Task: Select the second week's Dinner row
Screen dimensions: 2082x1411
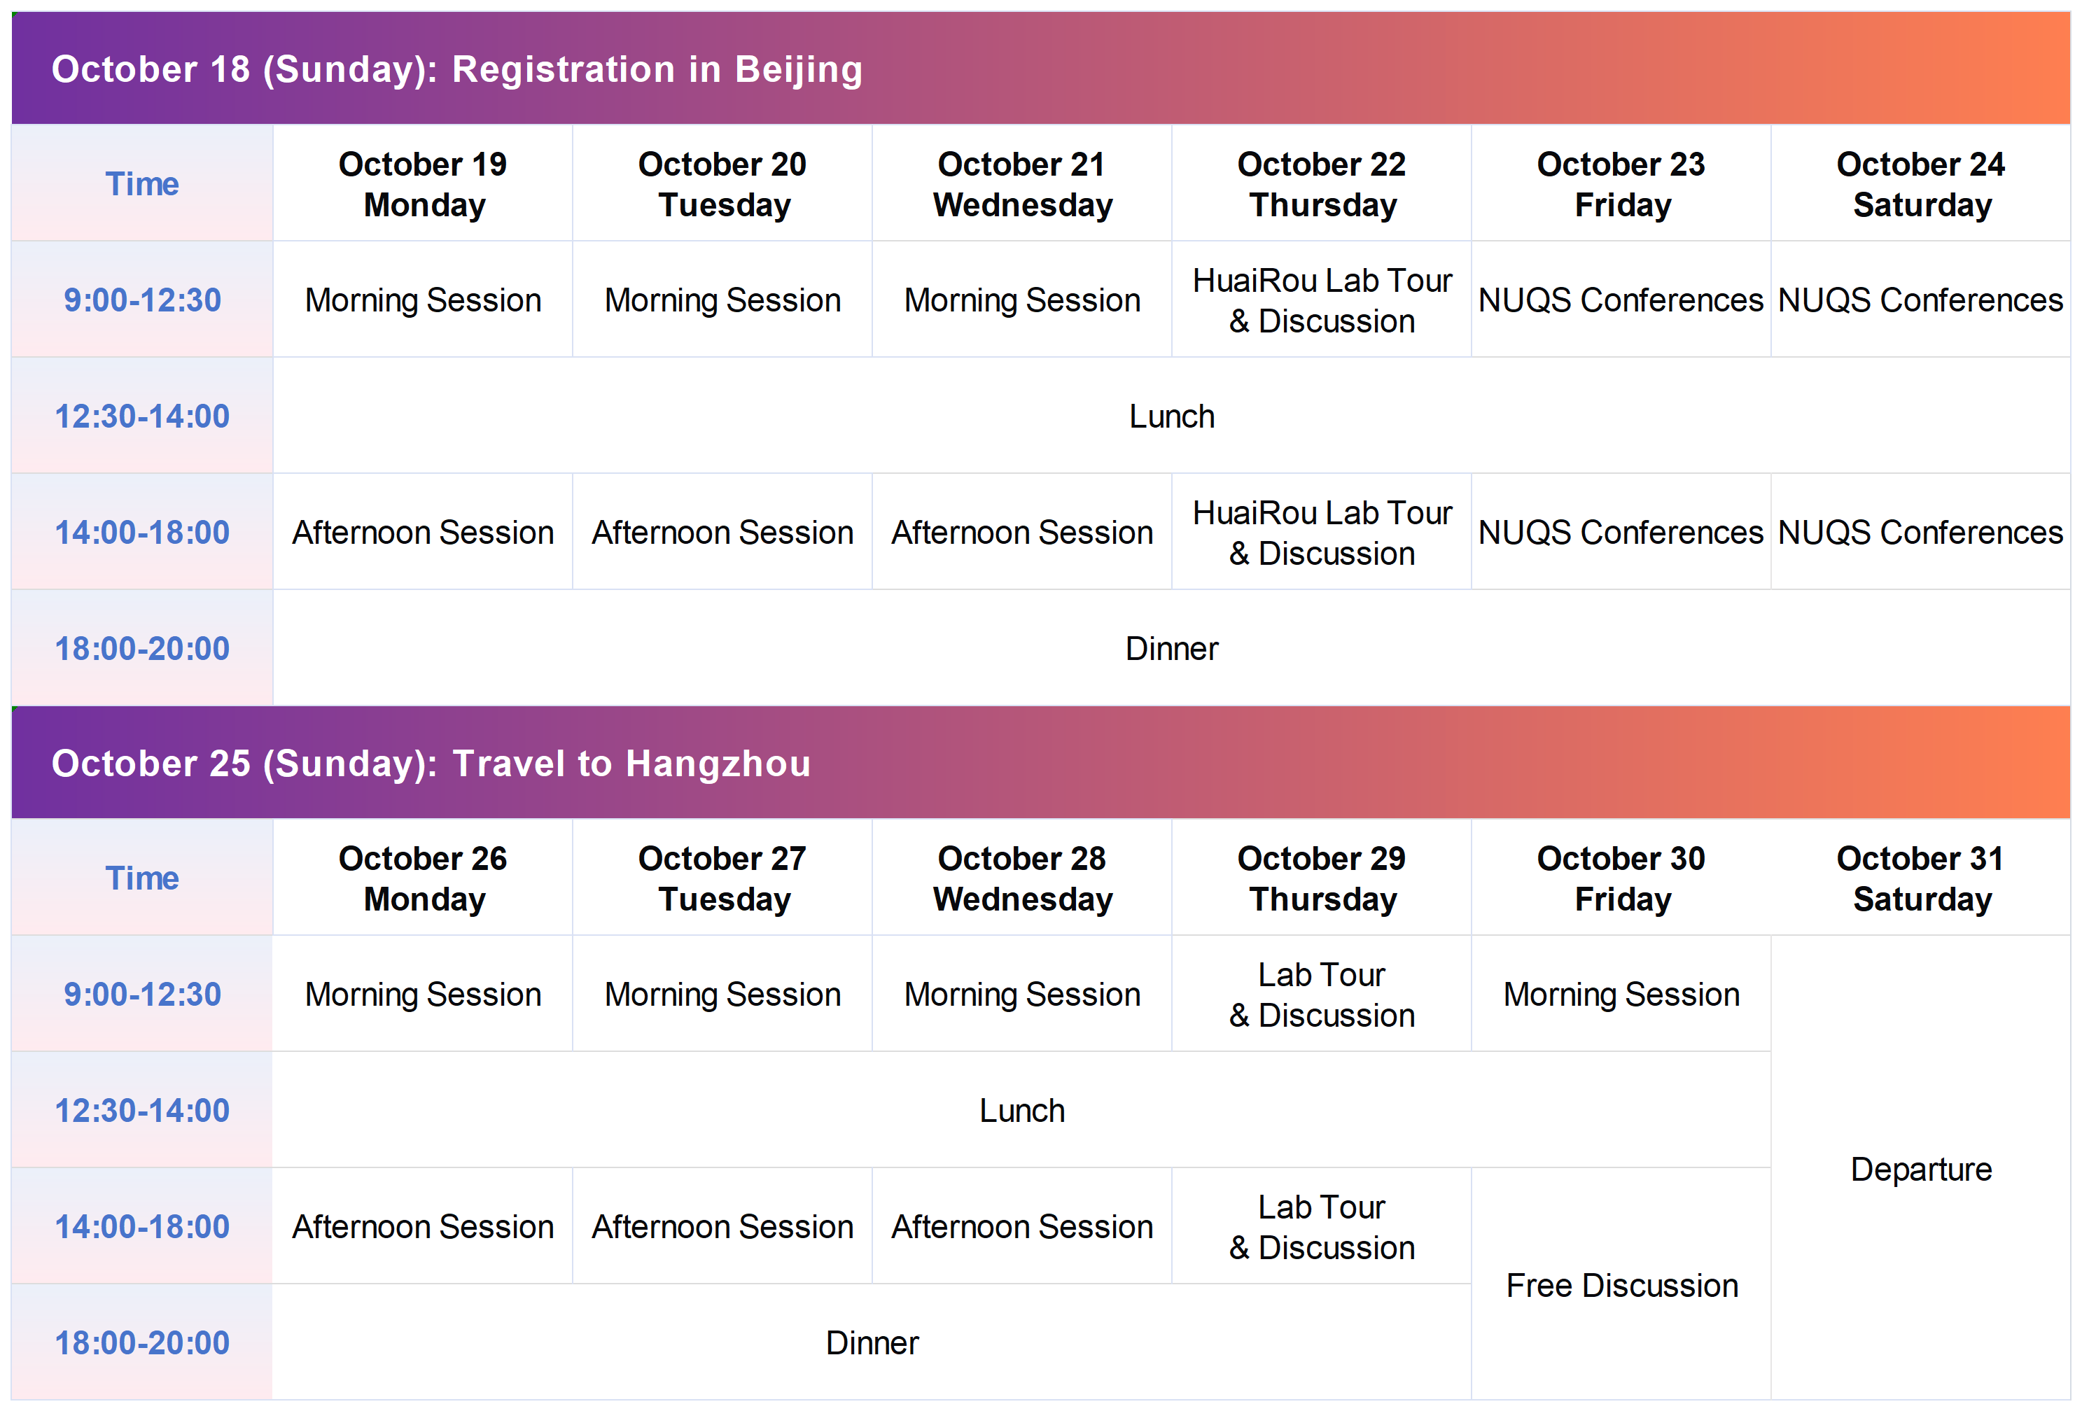Action: tap(872, 1342)
